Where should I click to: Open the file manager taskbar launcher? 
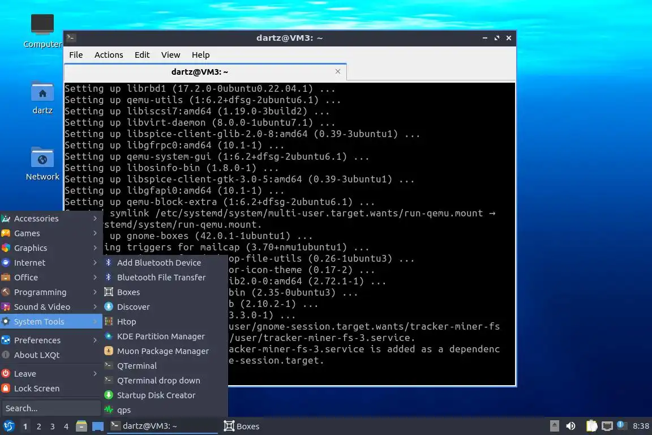tap(81, 426)
